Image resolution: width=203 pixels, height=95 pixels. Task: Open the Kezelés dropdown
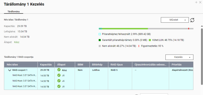click(179, 57)
